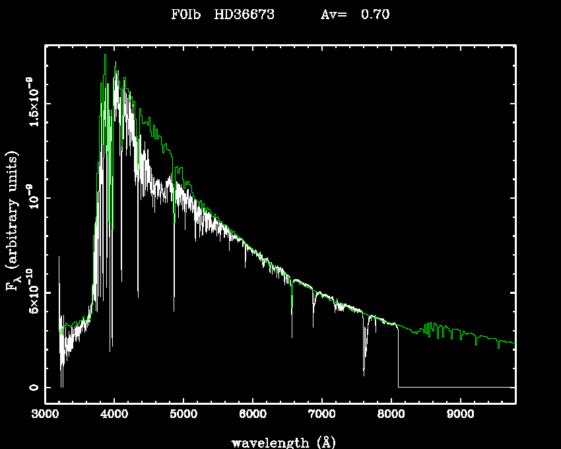Click the 8000 tick label on x-axis
561x449 pixels.
coord(391,415)
